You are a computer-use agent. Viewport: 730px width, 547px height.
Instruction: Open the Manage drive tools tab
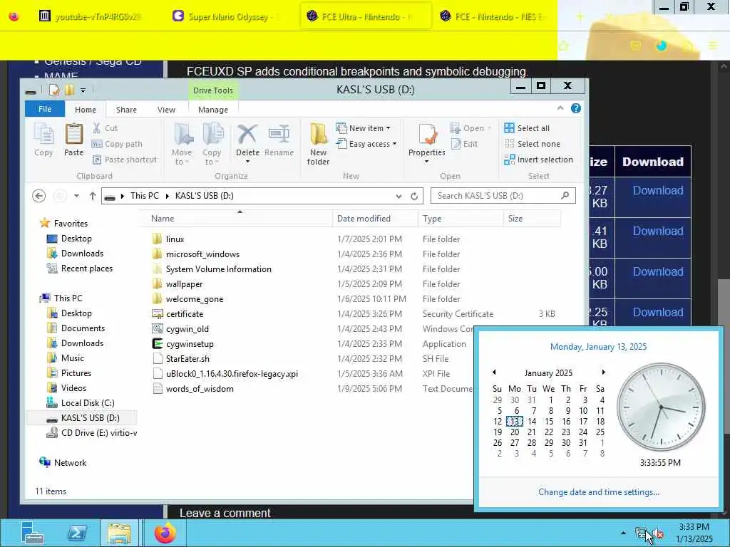point(212,110)
